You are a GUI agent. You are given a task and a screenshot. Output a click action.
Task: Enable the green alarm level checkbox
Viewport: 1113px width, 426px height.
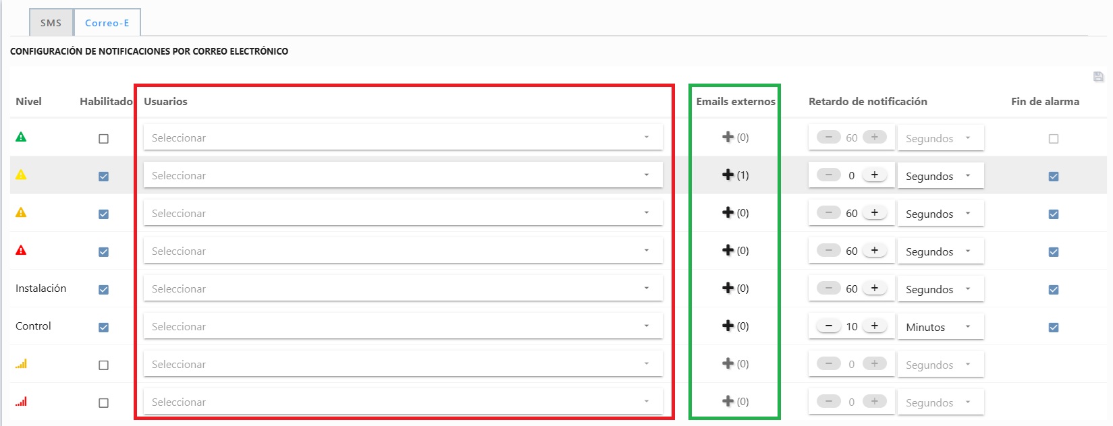click(x=103, y=139)
